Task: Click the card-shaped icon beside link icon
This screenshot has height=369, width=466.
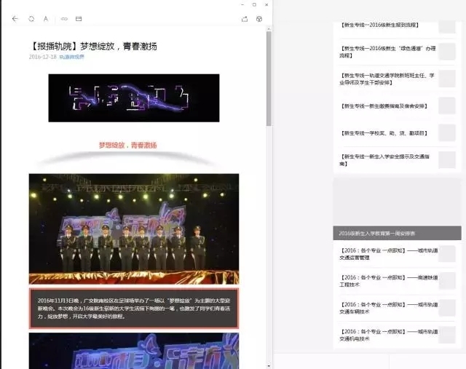Action: click(79, 19)
